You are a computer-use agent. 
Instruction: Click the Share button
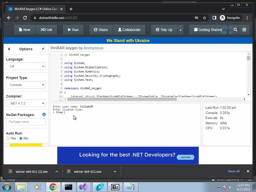pos(101,30)
